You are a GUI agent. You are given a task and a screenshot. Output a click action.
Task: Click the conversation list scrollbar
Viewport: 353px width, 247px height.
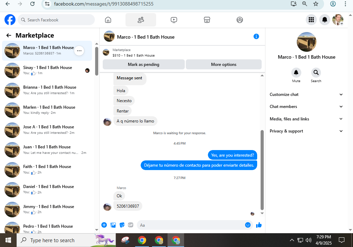97,61
